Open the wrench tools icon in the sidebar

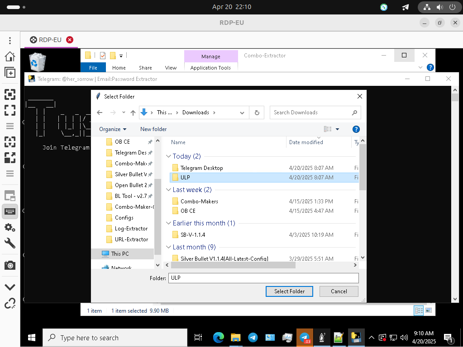point(10,244)
